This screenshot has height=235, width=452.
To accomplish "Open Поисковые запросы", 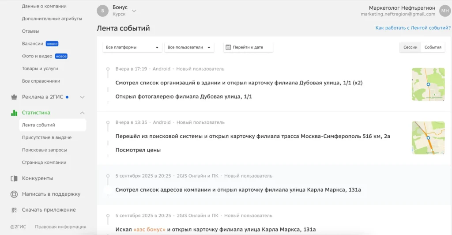I will [x=45, y=150].
